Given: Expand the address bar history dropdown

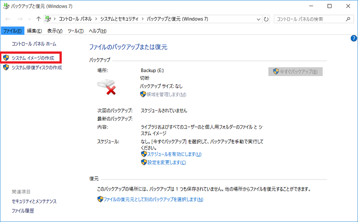Looking at the screenshot, I should click(259, 19).
